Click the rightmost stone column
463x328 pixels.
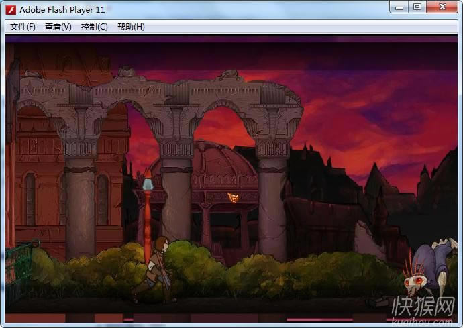point(272,201)
